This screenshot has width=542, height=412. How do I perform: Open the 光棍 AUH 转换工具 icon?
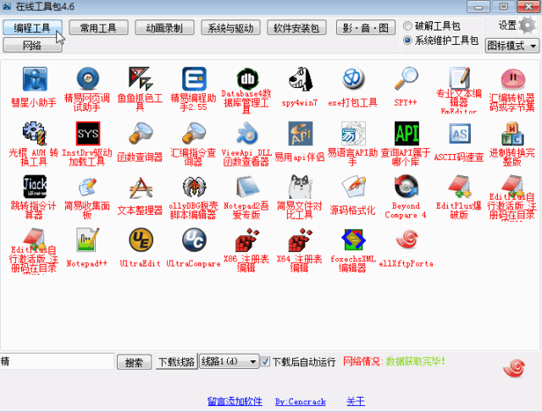pyautogui.click(x=35, y=134)
